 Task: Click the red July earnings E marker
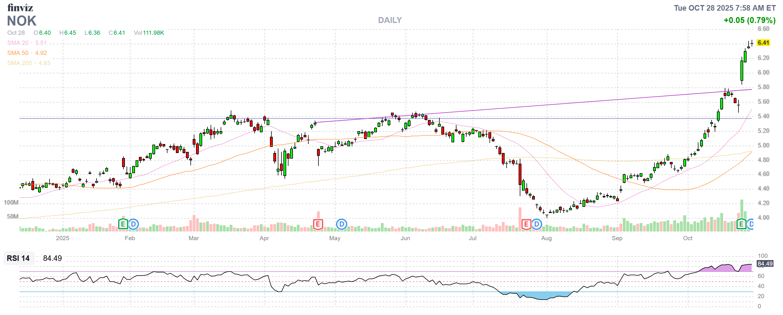[x=526, y=224]
